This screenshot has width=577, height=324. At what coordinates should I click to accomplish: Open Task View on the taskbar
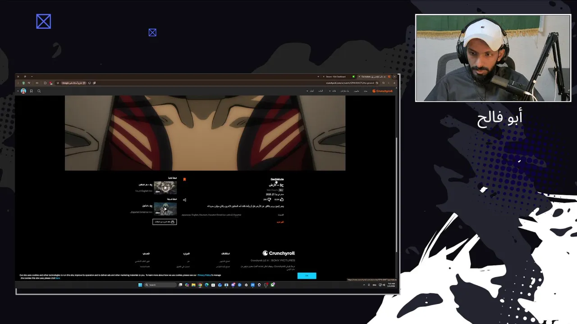point(180,285)
